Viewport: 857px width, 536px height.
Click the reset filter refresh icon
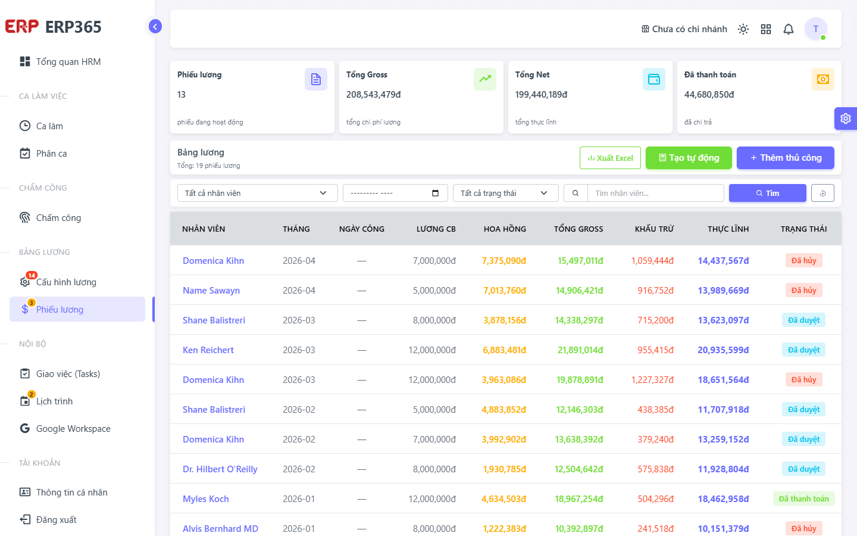[822, 193]
